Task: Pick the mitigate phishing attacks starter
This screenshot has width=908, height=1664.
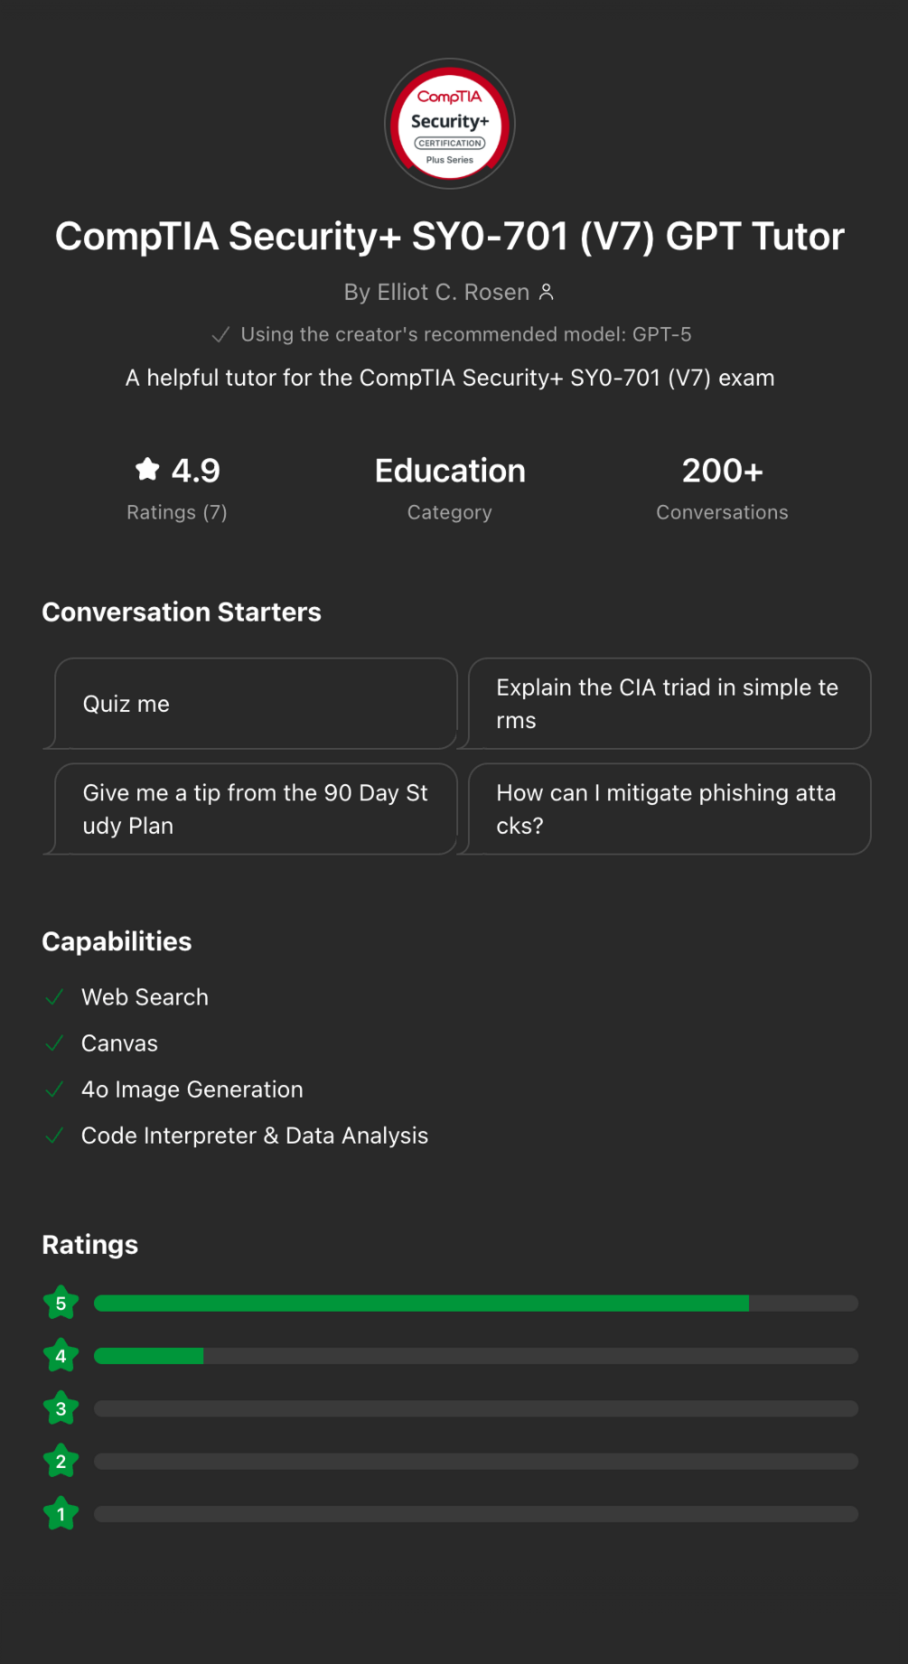Action: [669, 809]
